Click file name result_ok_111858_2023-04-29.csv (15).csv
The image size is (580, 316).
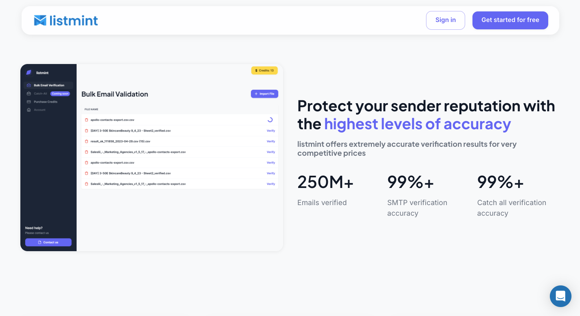click(x=120, y=141)
